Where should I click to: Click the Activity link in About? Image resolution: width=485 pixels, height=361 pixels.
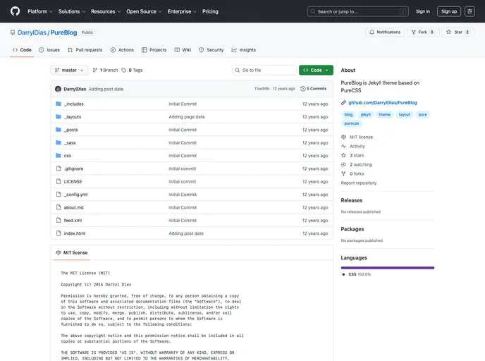tap(357, 146)
